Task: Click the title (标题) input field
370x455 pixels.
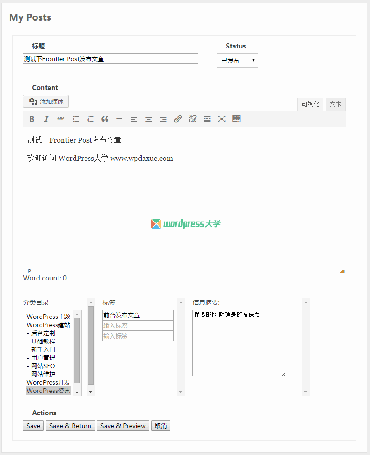Action: point(110,59)
